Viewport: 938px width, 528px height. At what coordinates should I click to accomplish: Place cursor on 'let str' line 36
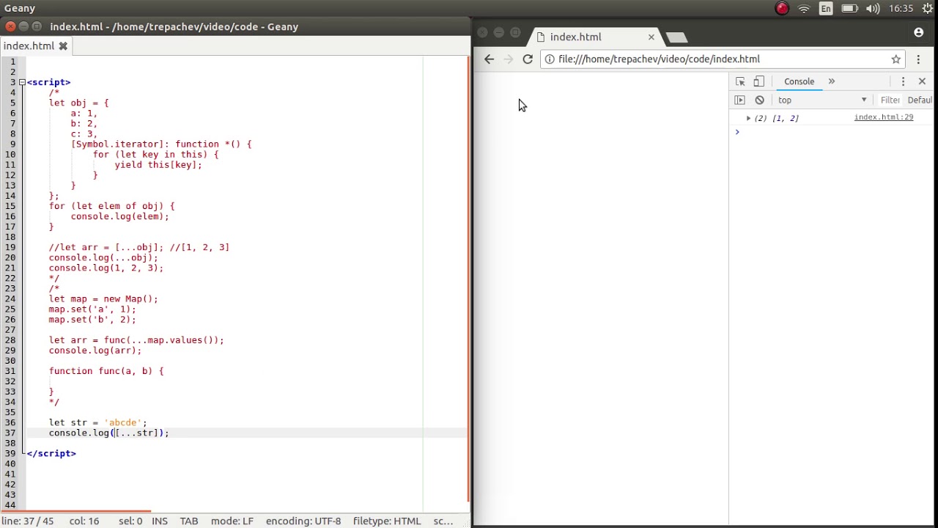(x=98, y=422)
